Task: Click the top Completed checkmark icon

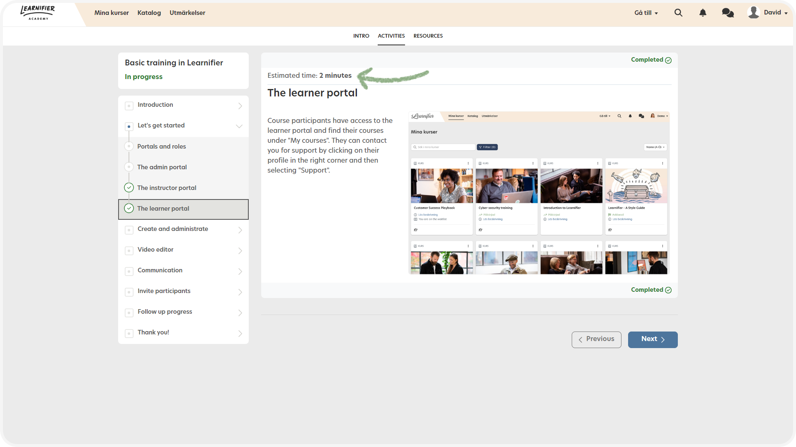Action: pyautogui.click(x=668, y=60)
